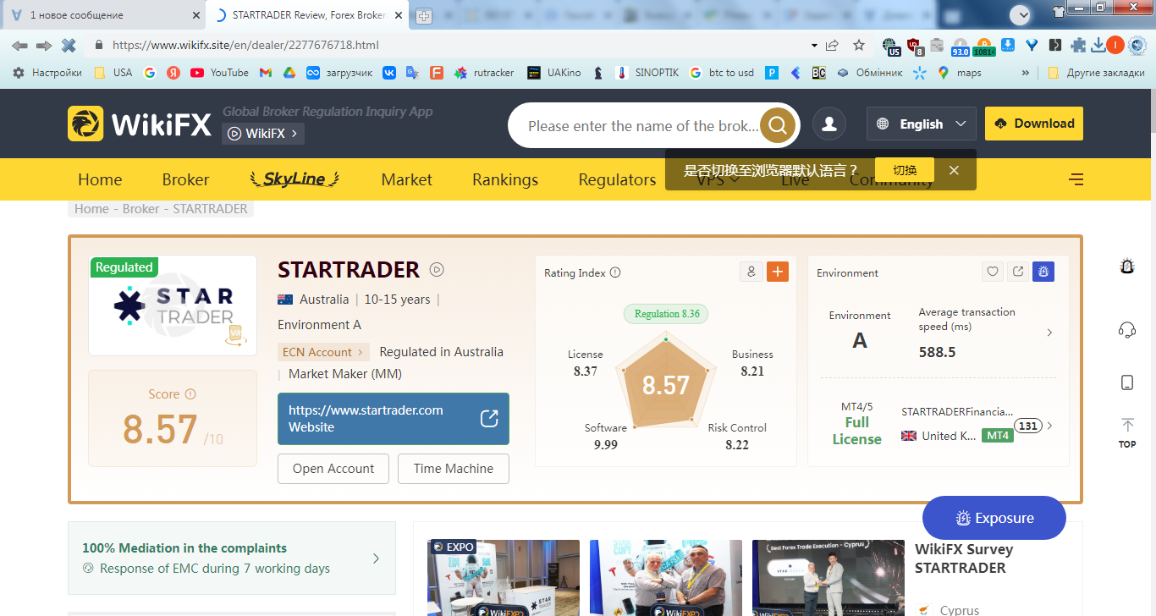Screen dimensions: 1156x616
Task: Click the headset support icon in the sidebar
Action: (x=1126, y=330)
